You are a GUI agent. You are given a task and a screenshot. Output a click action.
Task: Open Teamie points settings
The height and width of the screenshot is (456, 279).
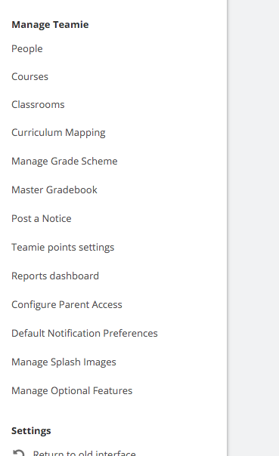coord(63,247)
